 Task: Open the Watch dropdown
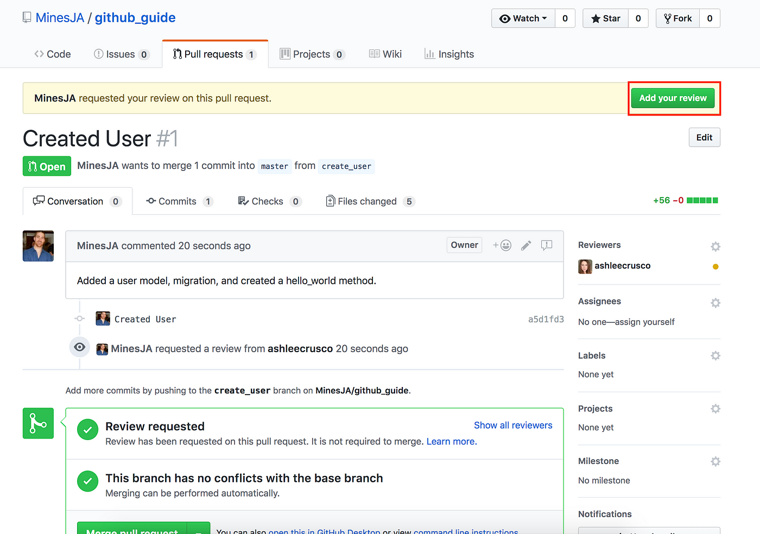coord(523,18)
